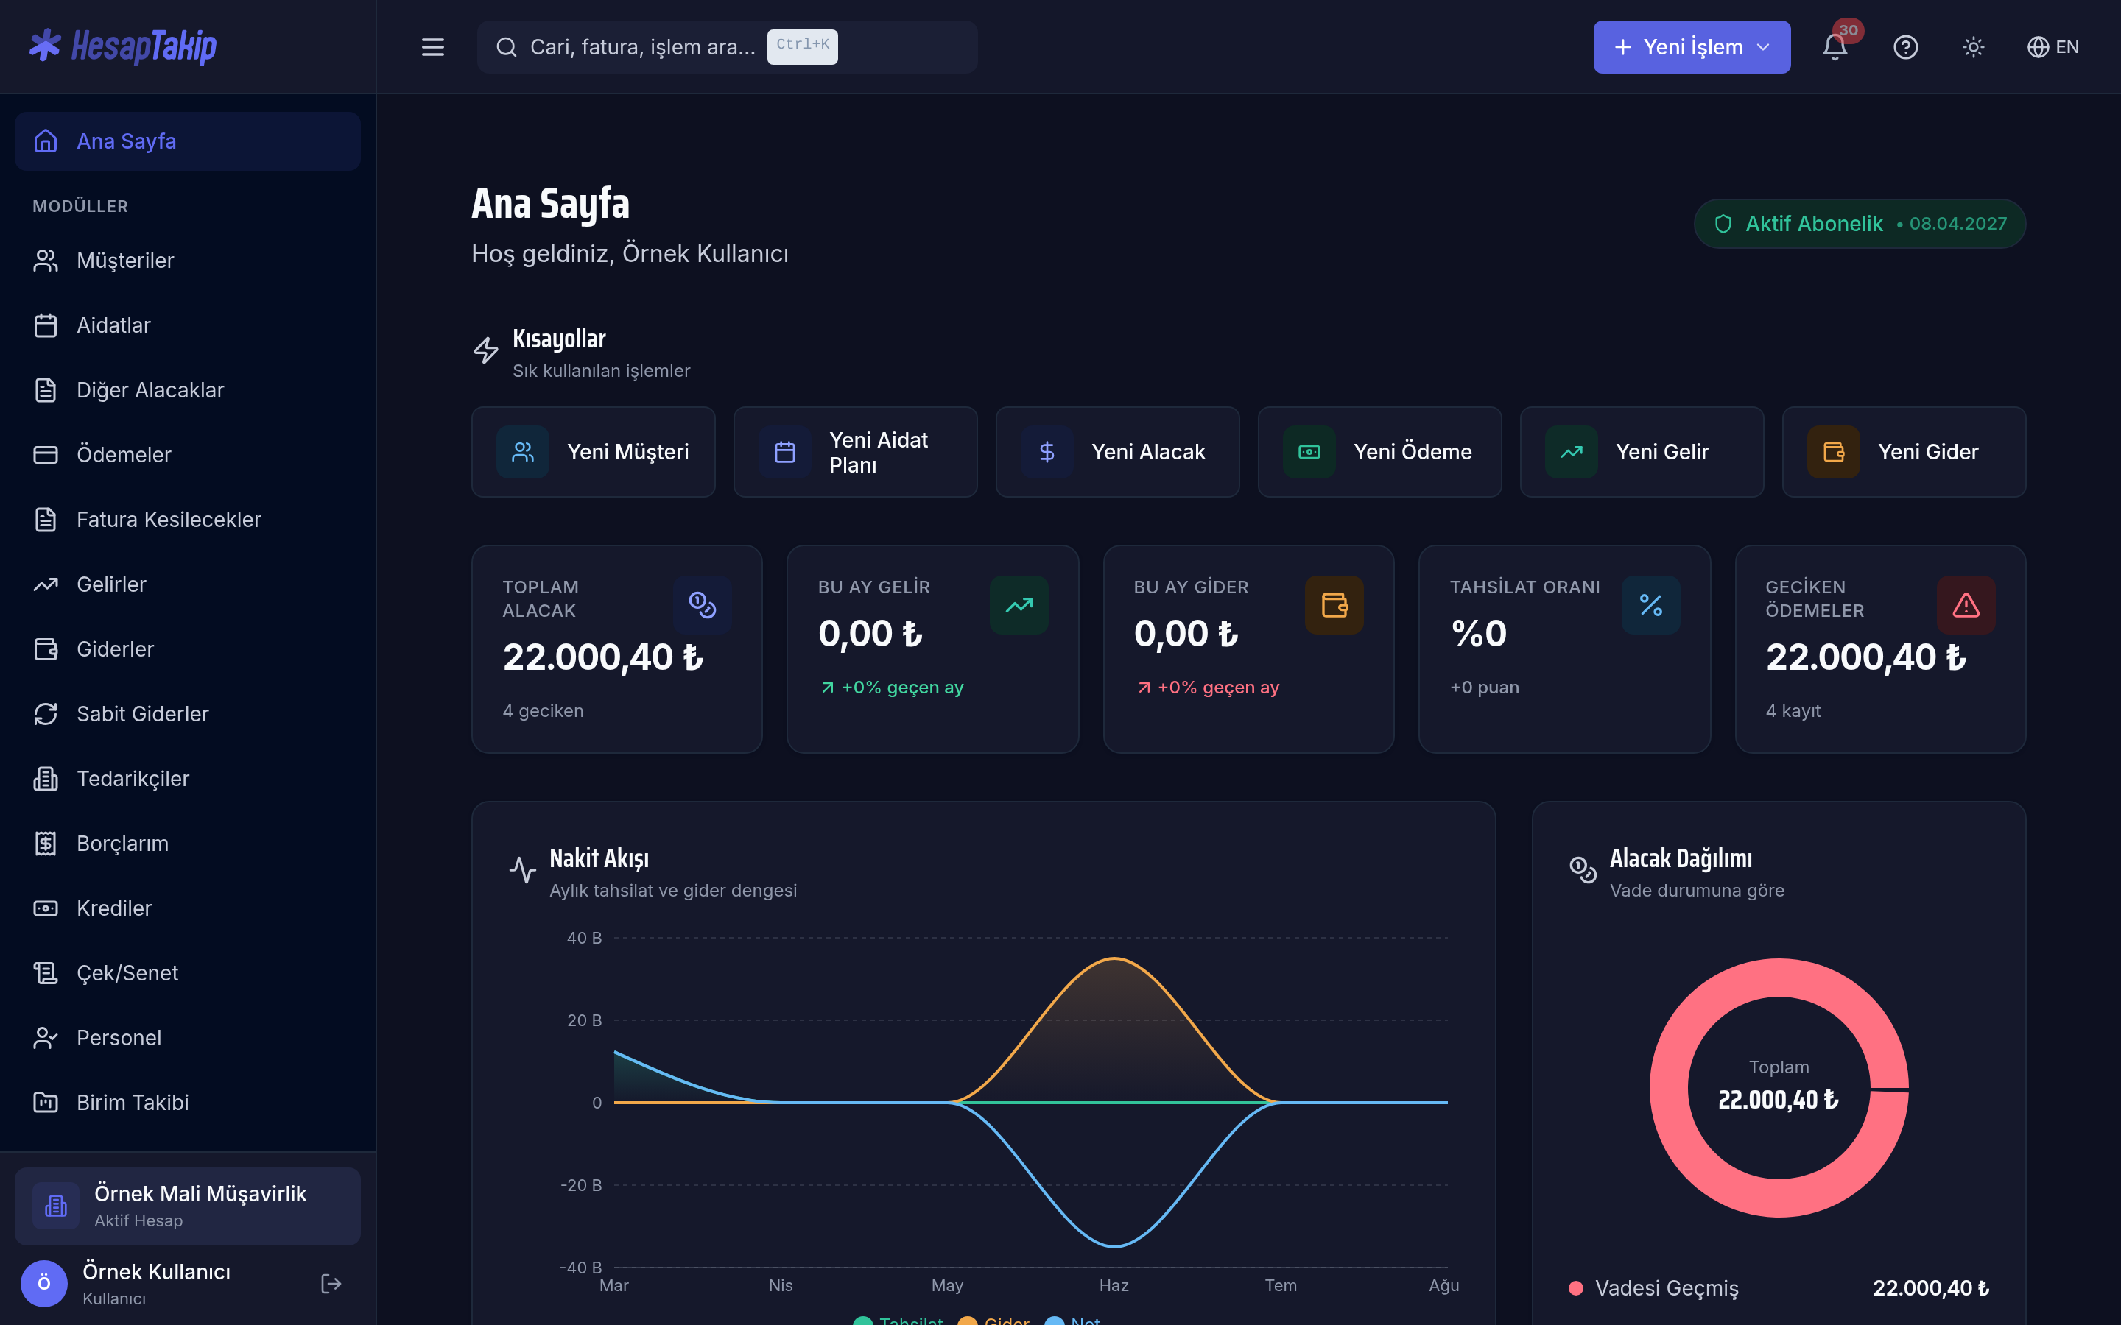Toggle light theme with sun icon
The image size is (2121, 1325).
tap(1973, 46)
